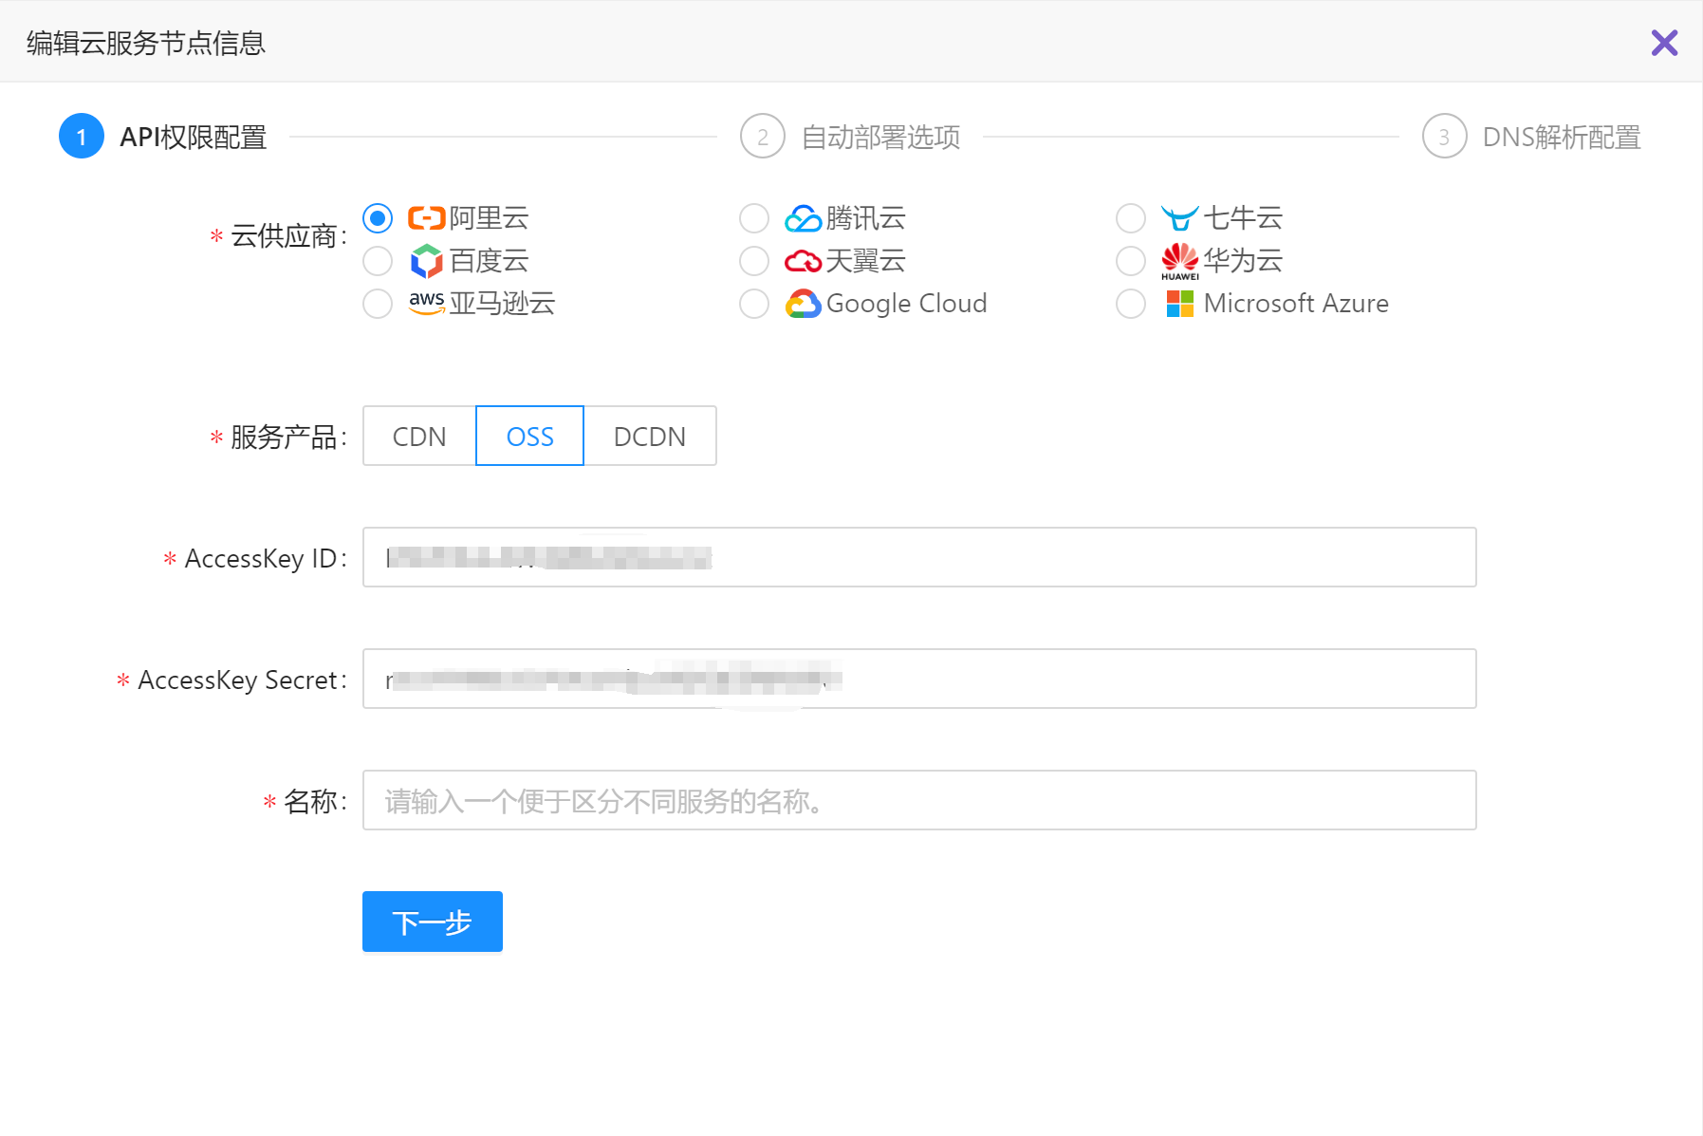Click the 七牛云 bull logo icon
The image size is (1703, 1136).
[1179, 219]
